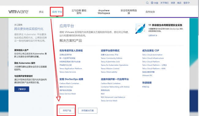Open Telco Cloud Platform – RAN link
The height and width of the screenshot is (116, 199).
154,69
